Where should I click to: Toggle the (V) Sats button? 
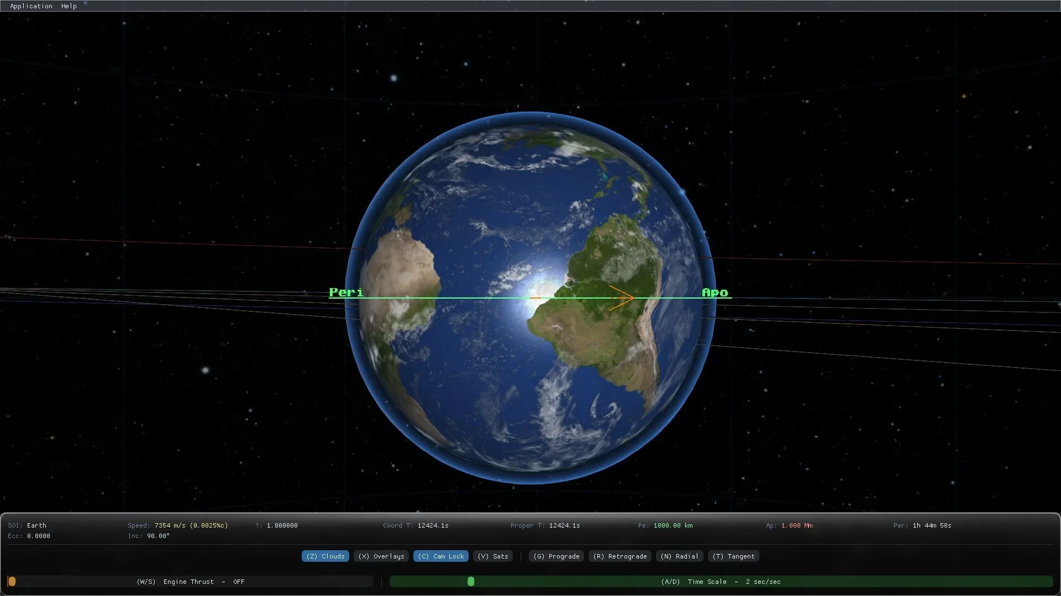[493, 556]
